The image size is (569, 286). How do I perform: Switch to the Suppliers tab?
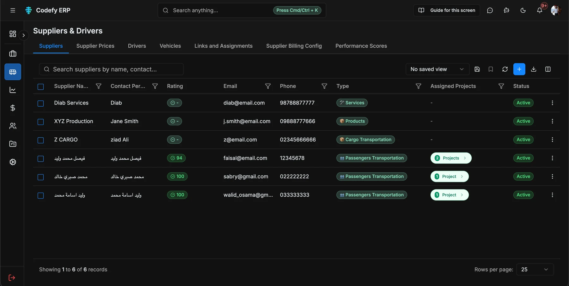tap(51, 46)
